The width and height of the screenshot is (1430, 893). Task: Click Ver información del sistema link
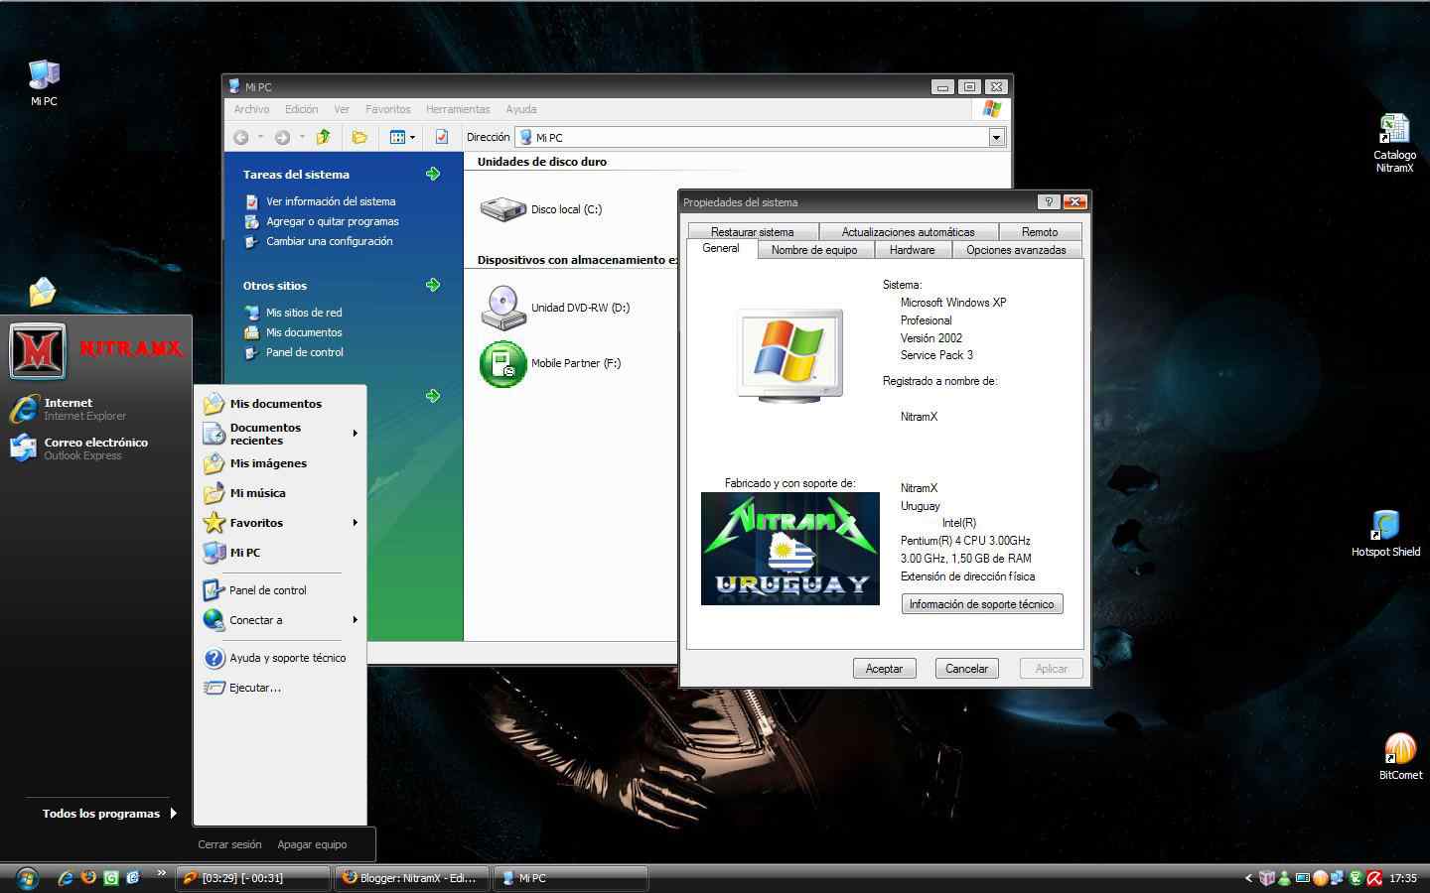point(330,201)
